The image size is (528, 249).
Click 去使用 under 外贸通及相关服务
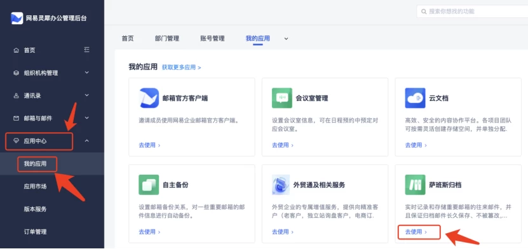[x=283, y=232]
